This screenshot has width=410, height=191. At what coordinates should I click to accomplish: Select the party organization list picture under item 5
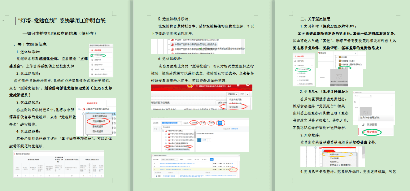click(x=198, y=46)
